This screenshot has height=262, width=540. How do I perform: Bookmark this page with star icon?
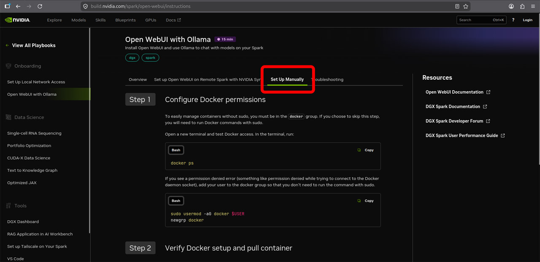tap(466, 6)
